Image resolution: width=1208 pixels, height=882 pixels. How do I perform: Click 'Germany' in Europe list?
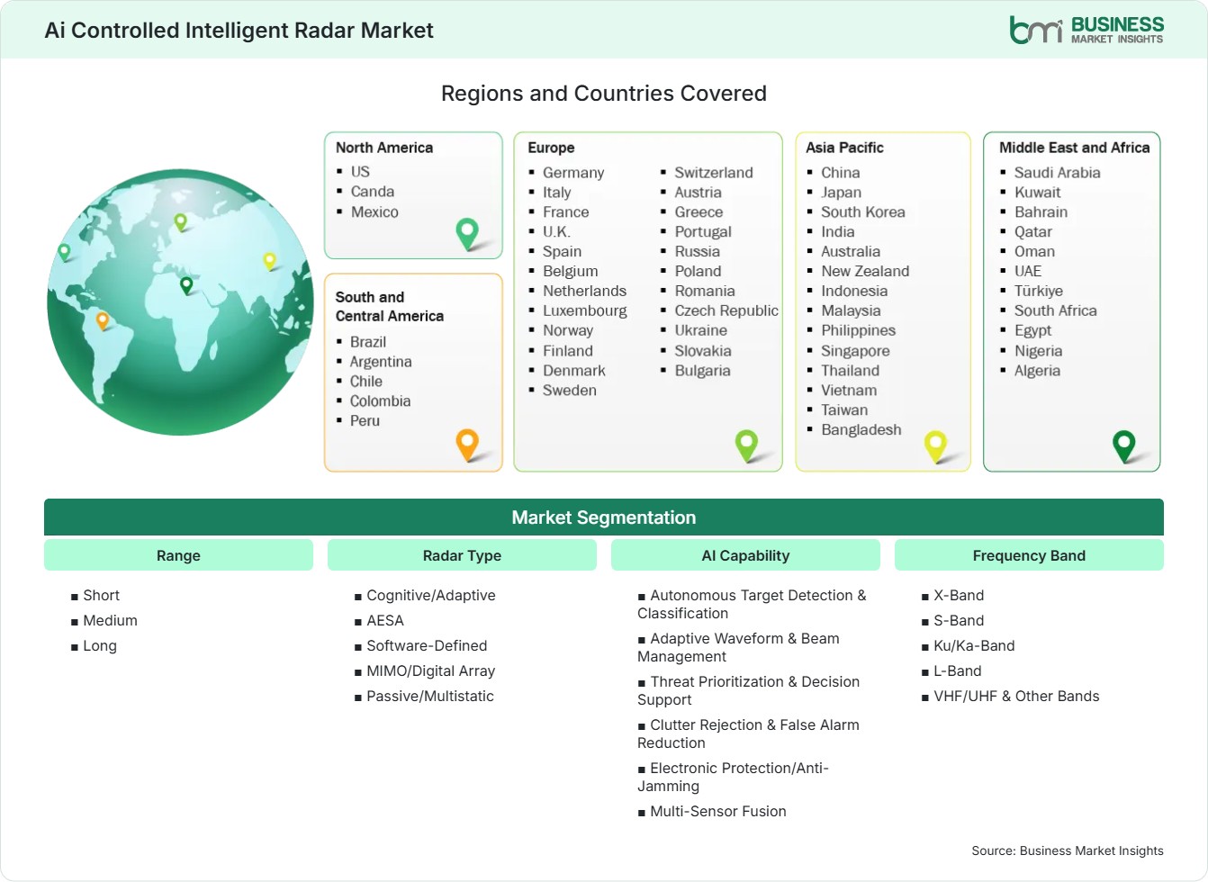tap(573, 173)
